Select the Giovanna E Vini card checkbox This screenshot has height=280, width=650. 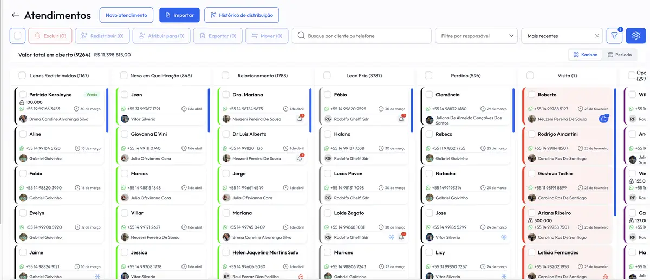point(124,134)
